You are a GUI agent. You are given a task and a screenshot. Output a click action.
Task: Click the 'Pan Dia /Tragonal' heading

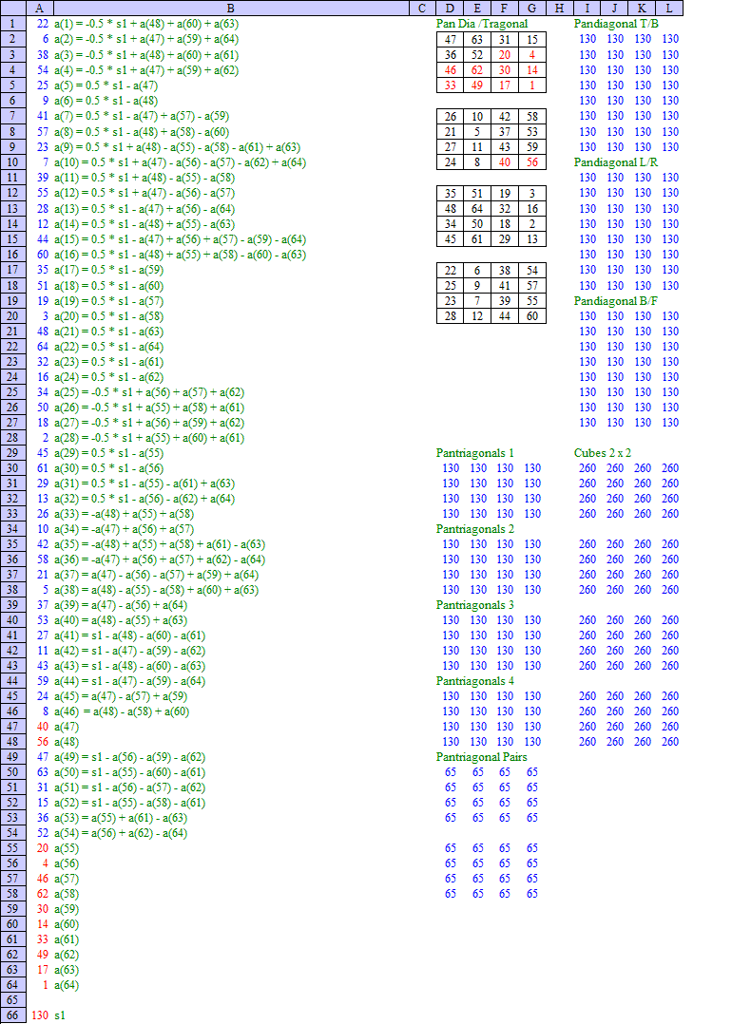click(x=482, y=24)
